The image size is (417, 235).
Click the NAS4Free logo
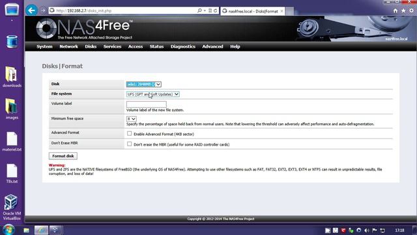(x=84, y=29)
